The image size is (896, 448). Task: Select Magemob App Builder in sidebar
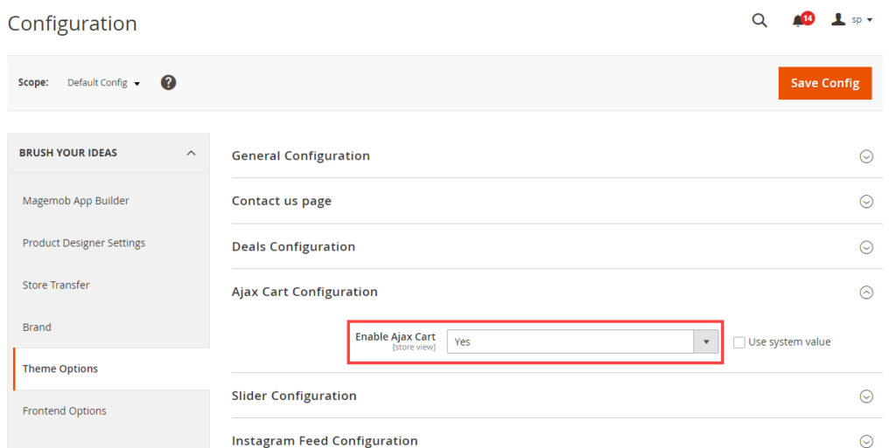pyautogui.click(x=76, y=201)
